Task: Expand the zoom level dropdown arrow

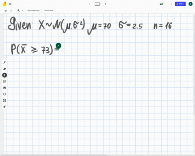Action: [x=22, y=11]
